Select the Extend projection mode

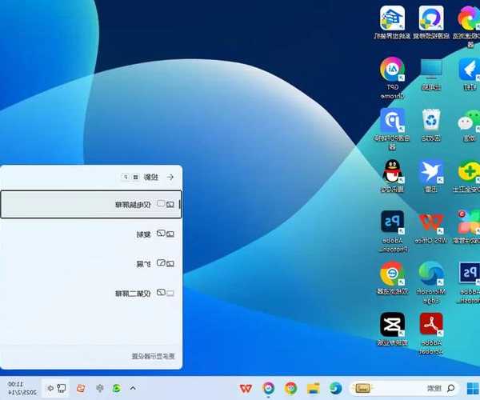point(91,263)
